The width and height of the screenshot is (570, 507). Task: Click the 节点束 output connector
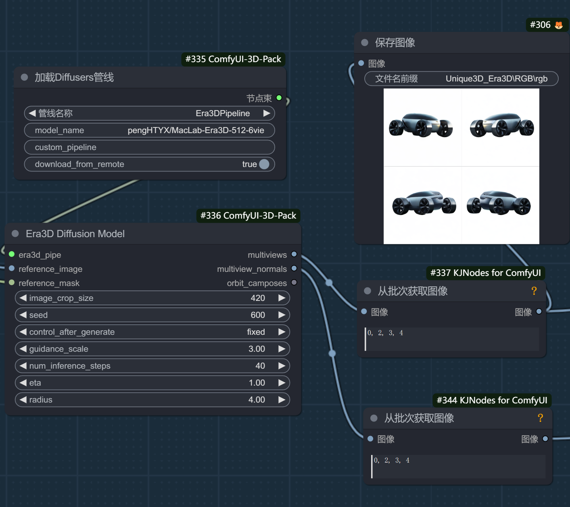[279, 98]
